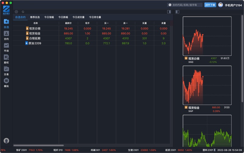Click the refresh circle icon beside gear
Image resolution: width=244 pixels, height=153 pixels.
point(23,12)
